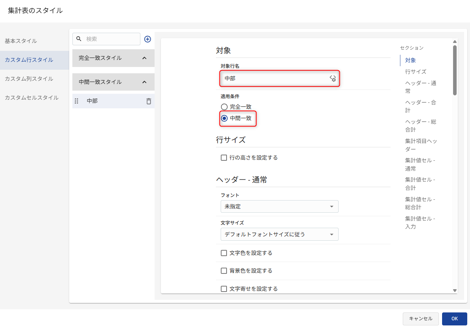The image size is (470, 327).
Task: Click the scrollbar up arrow
Action: (455, 41)
